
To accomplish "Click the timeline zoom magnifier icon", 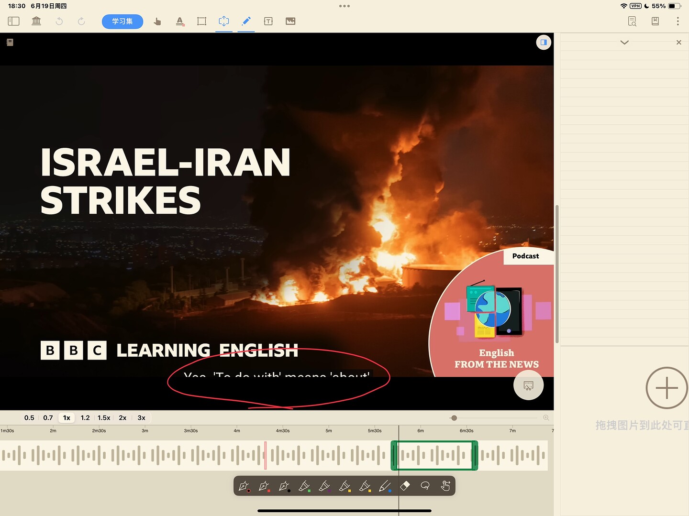I will coord(546,418).
